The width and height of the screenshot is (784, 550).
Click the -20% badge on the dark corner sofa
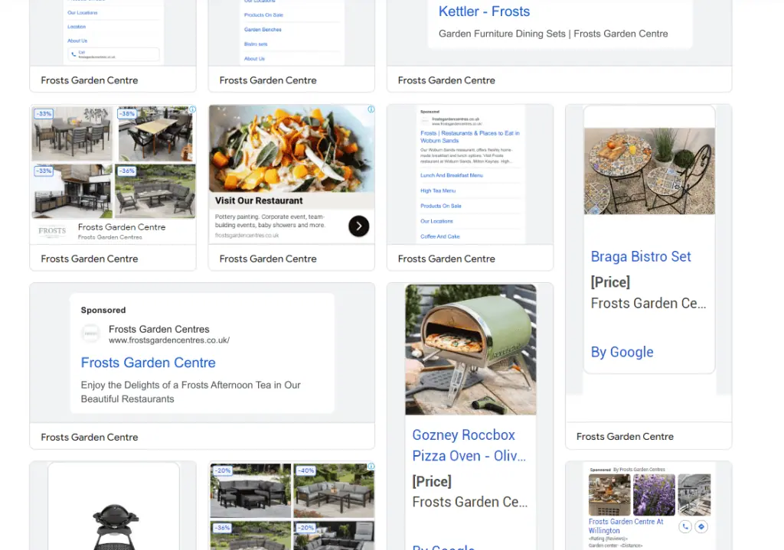[223, 470]
